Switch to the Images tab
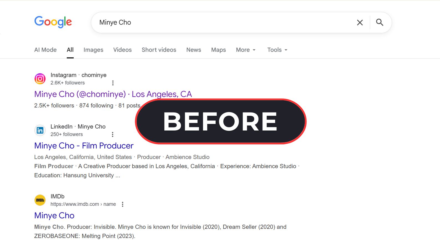Screen dimensions: 440x243 point(93,50)
